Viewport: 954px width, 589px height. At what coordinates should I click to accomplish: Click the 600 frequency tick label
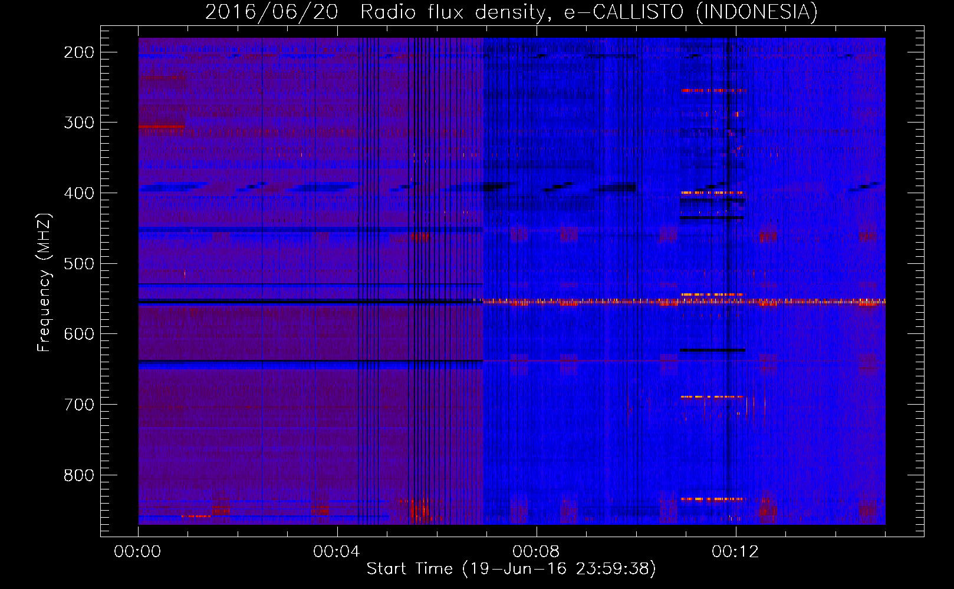(79, 334)
